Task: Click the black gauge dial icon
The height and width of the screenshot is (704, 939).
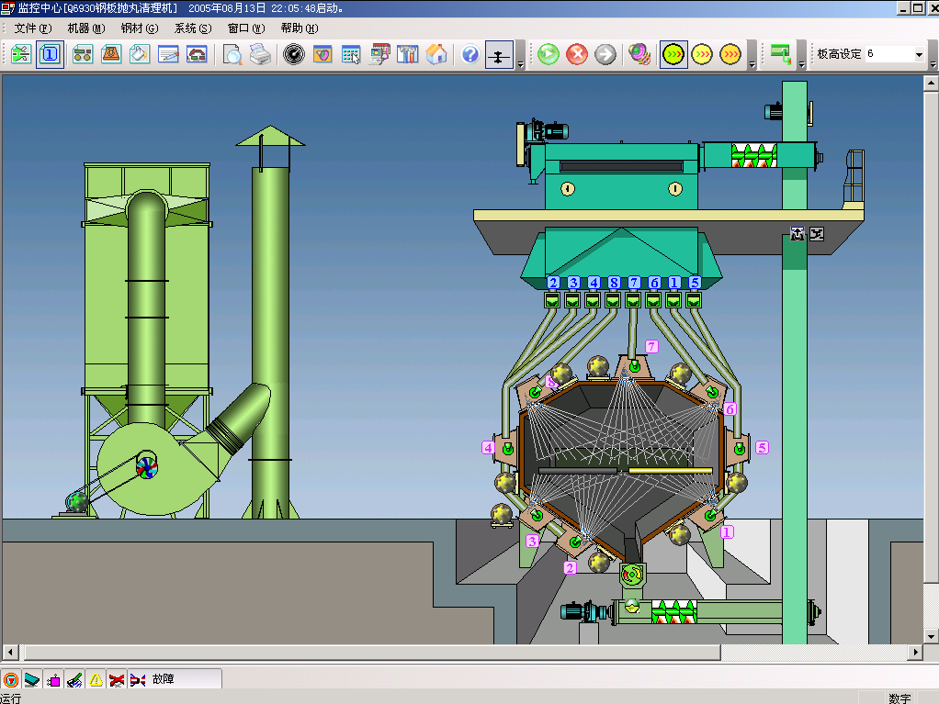Action: point(294,54)
